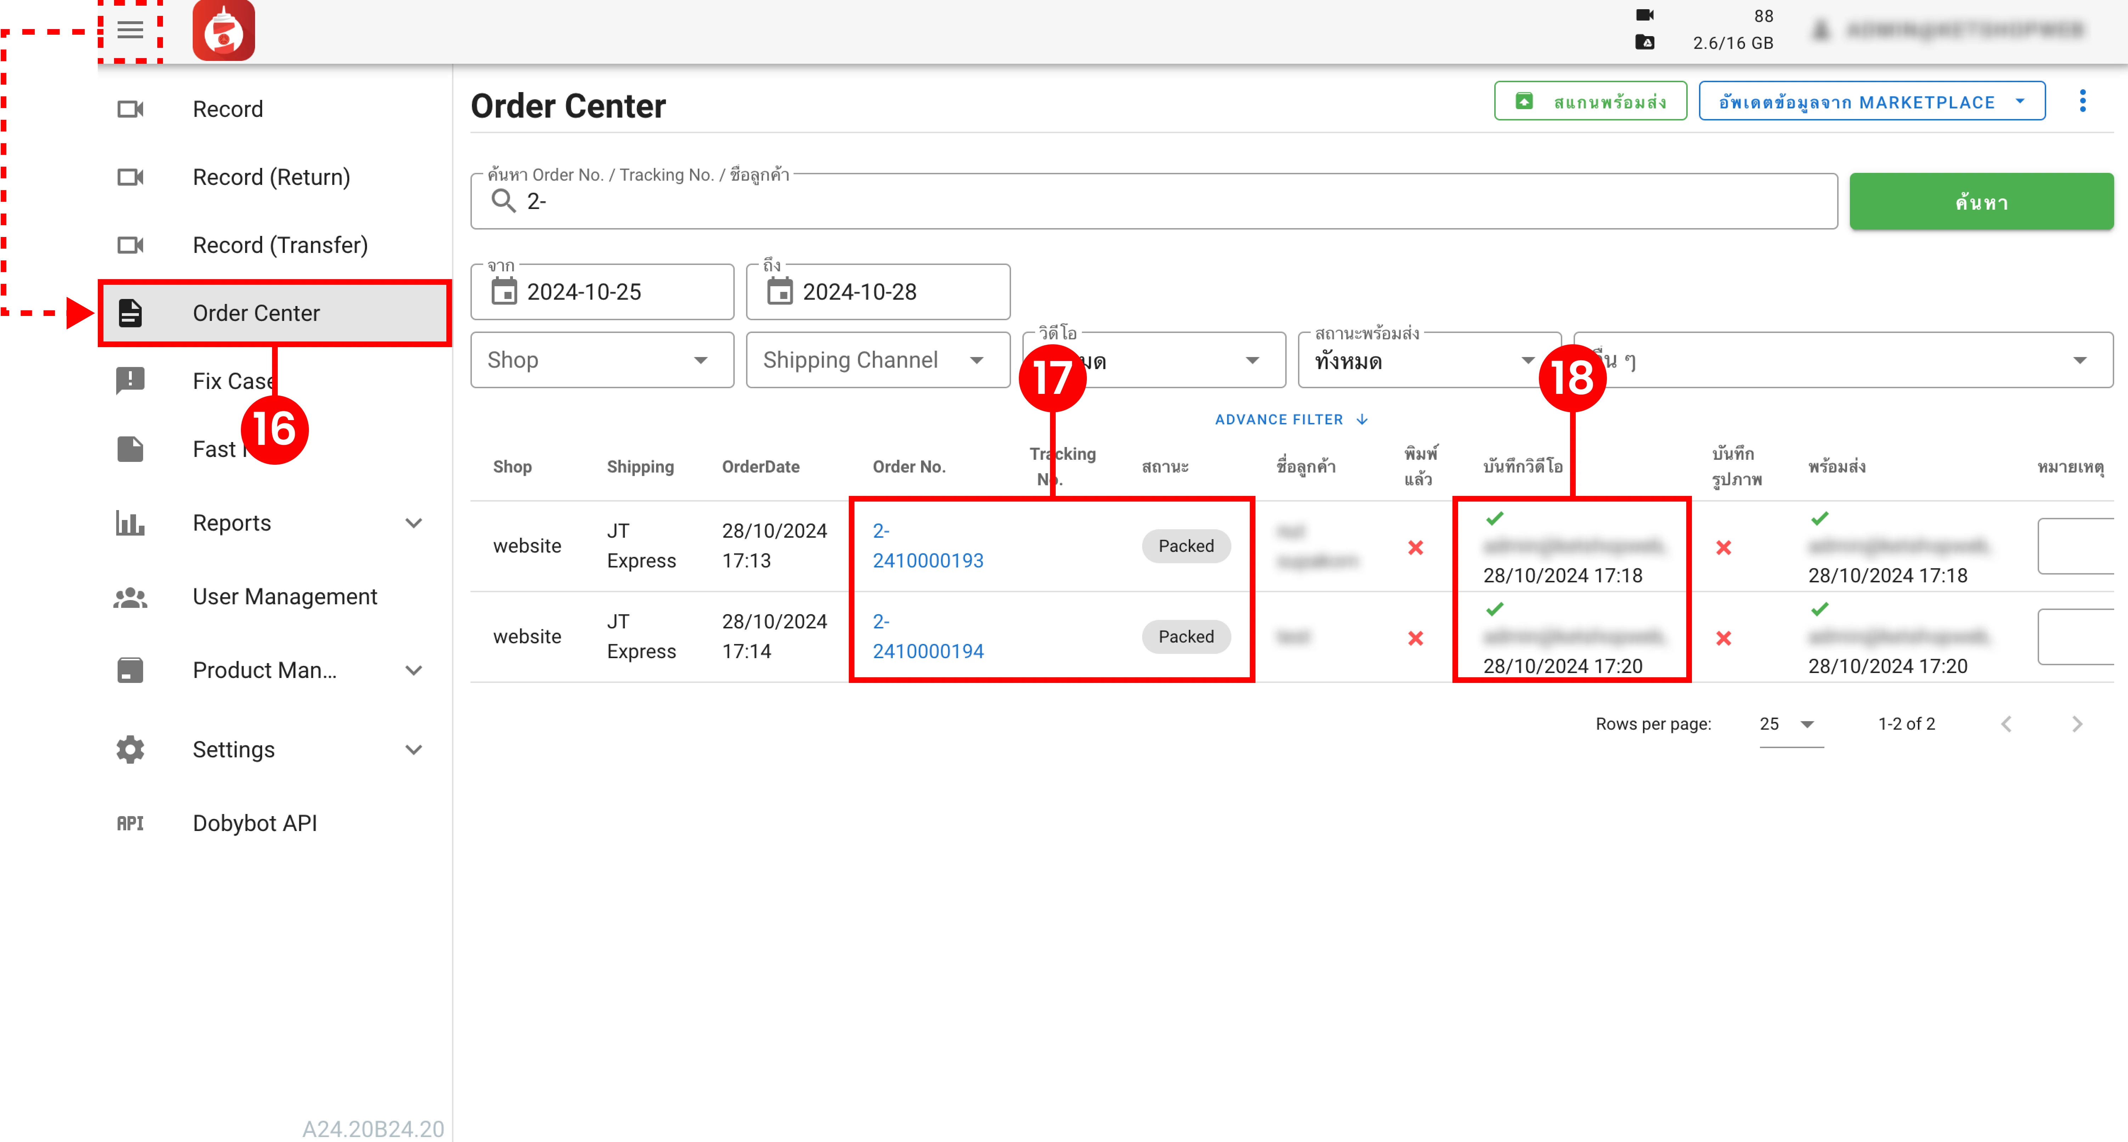Click the magnifier icon in search field

(503, 200)
